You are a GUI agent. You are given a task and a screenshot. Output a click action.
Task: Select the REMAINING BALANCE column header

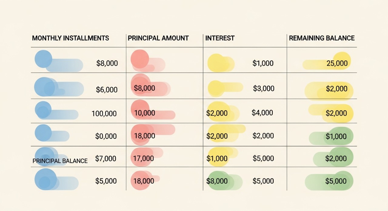tap(322, 38)
